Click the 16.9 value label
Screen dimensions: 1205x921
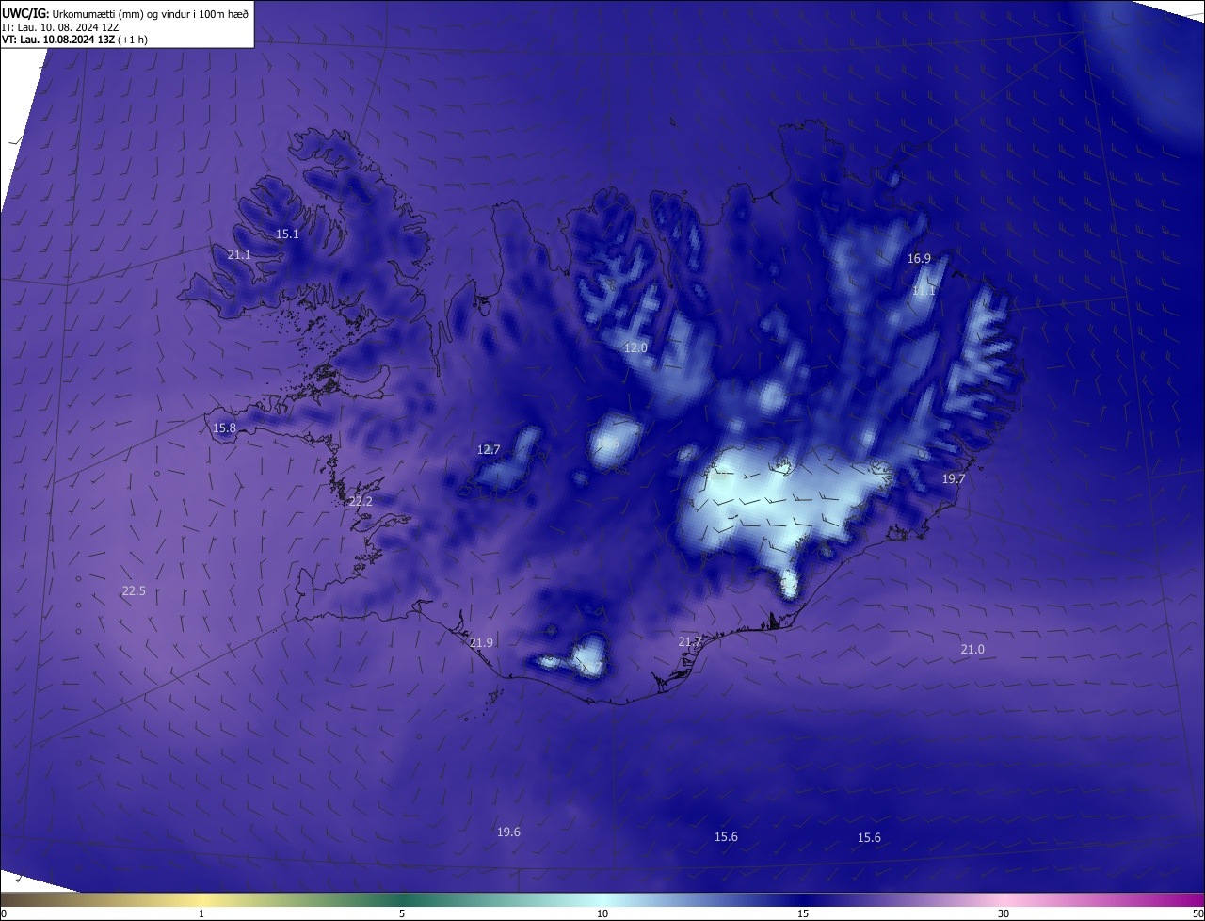point(919,259)
